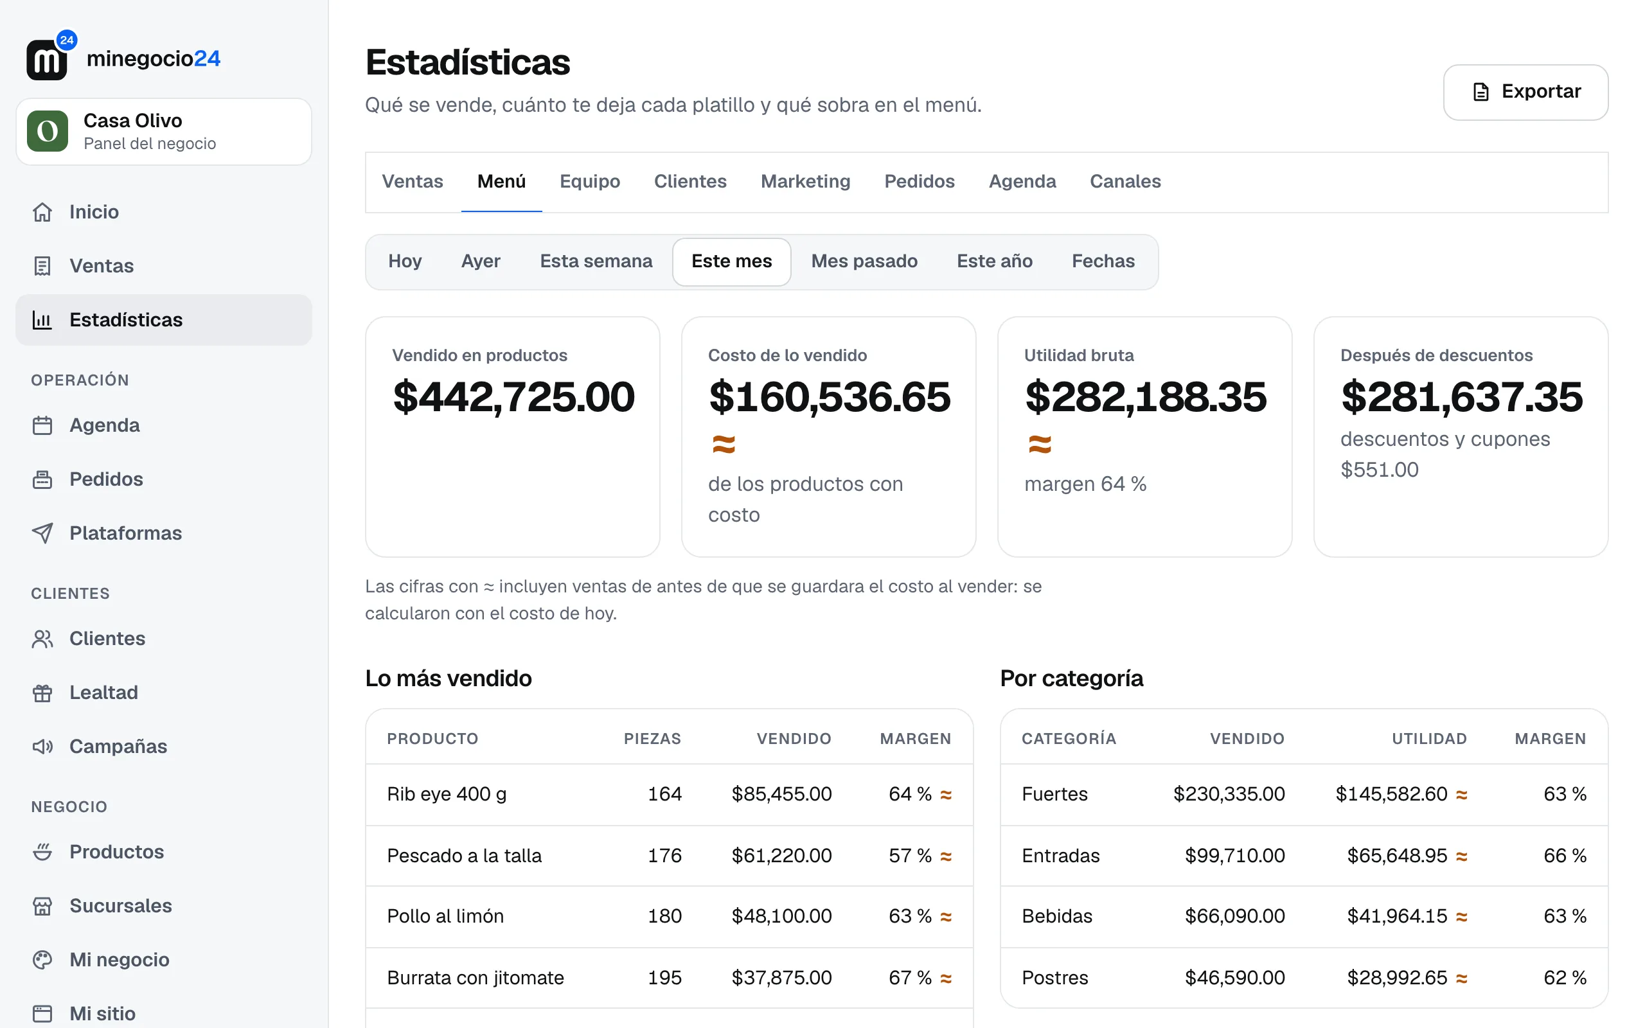Click the Rib eye 400 g product row
Screen dimensions: 1645x1028
coord(670,794)
